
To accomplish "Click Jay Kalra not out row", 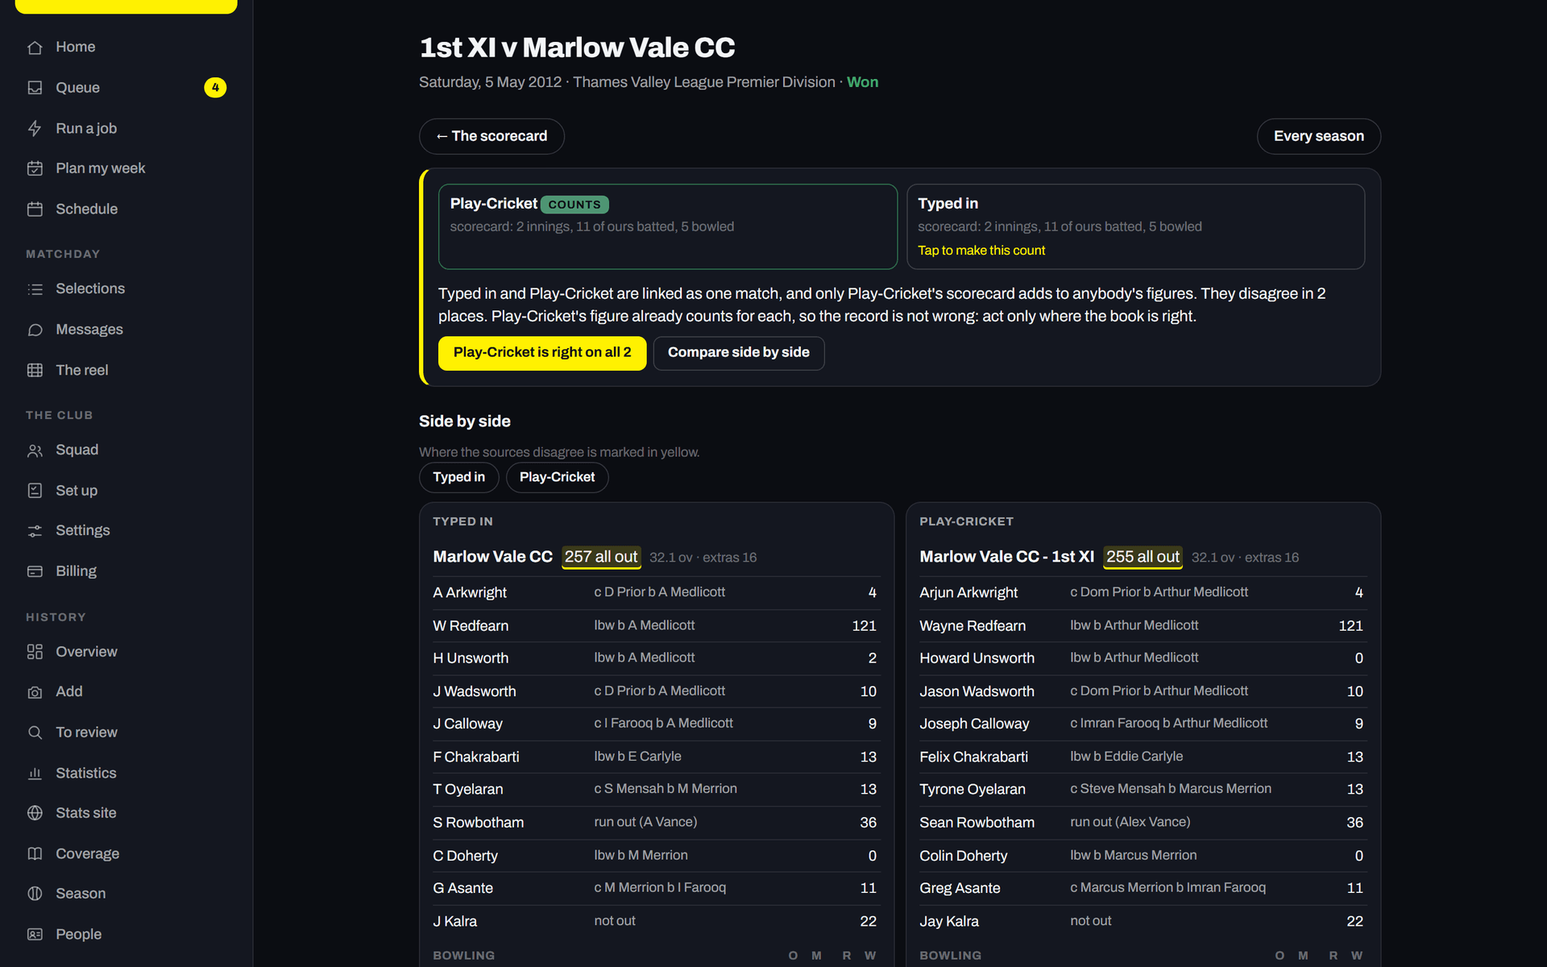I will click(1143, 921).
